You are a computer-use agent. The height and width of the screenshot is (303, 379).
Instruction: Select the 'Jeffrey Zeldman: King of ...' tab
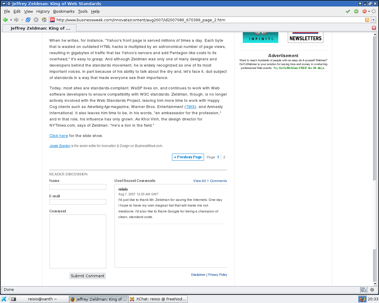39,28
